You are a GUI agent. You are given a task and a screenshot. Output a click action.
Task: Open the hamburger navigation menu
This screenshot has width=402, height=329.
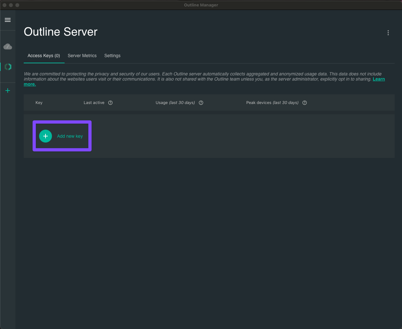point(8,20)
